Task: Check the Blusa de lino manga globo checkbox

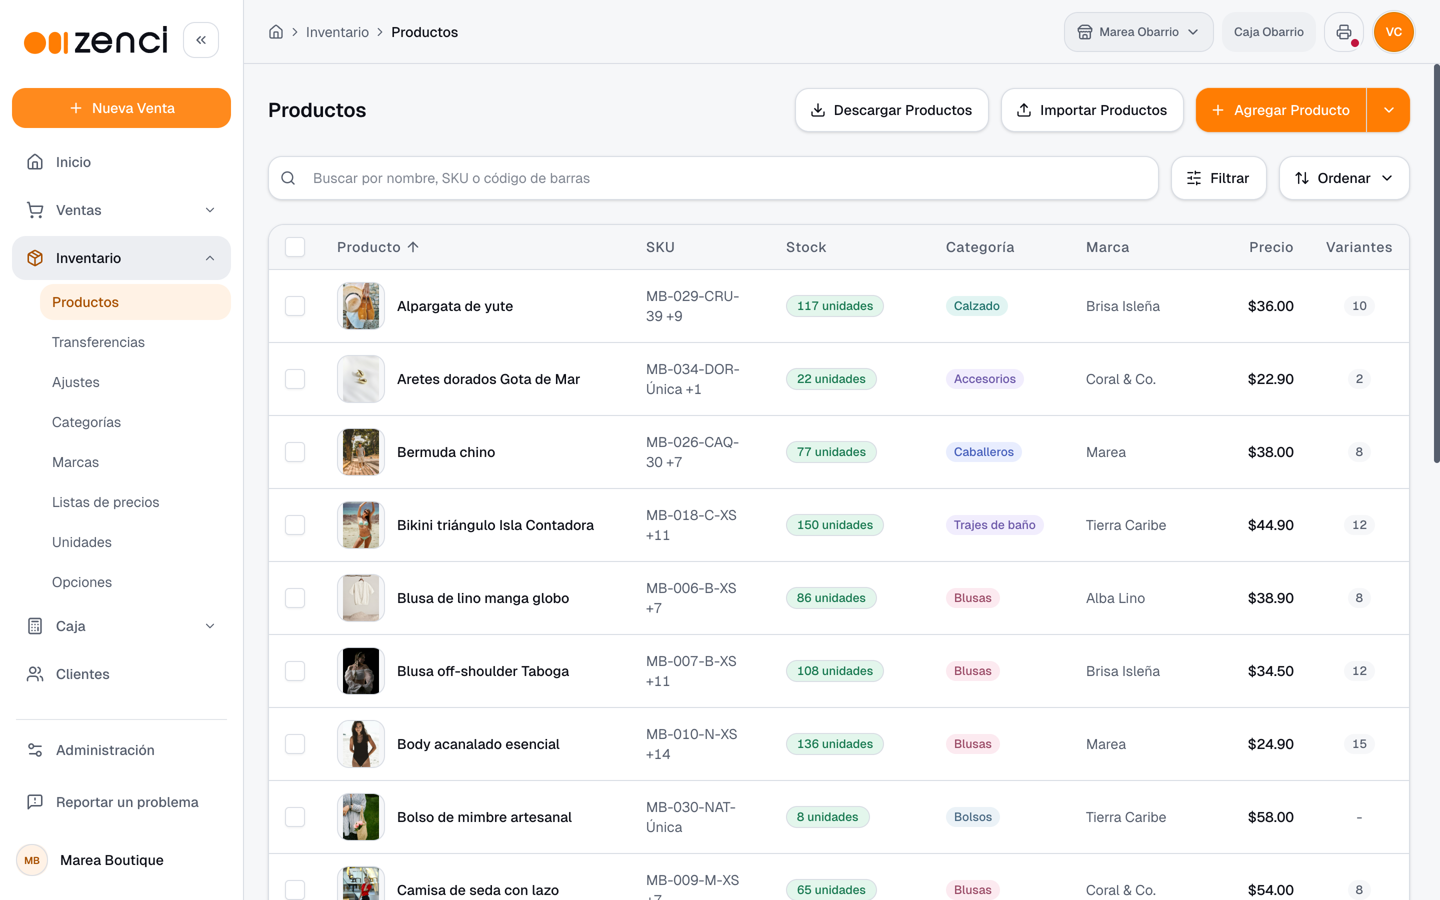Action: tap(295, 598)
